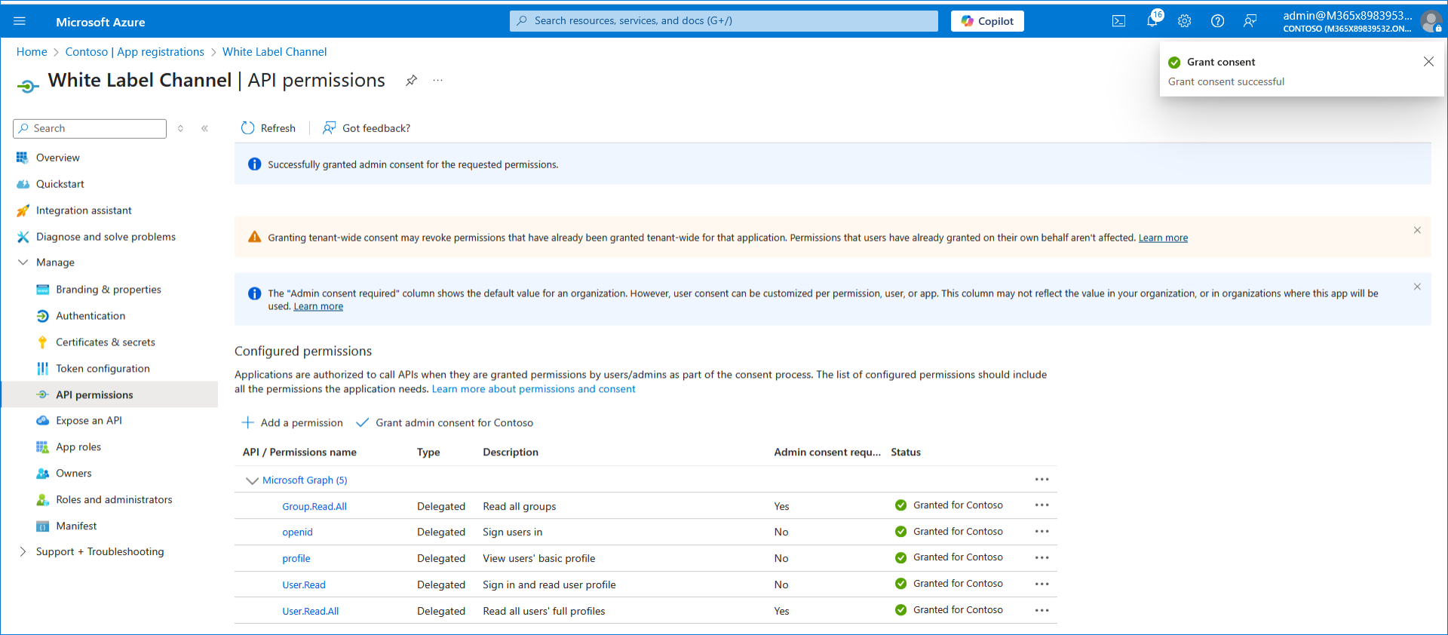
Task: Sort by API / Permissions name column
Action: (x=299, y=452)
